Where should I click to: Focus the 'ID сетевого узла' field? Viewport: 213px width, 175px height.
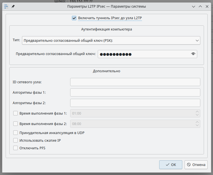point(135,82)
